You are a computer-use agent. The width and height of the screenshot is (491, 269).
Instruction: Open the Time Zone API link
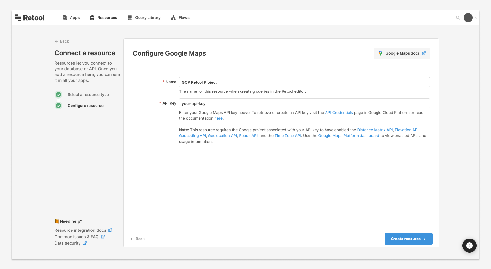tap(288, 136)
